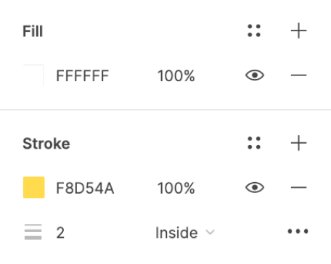
Task: Remove the F8D54A stroke
Action: (298, 187)
